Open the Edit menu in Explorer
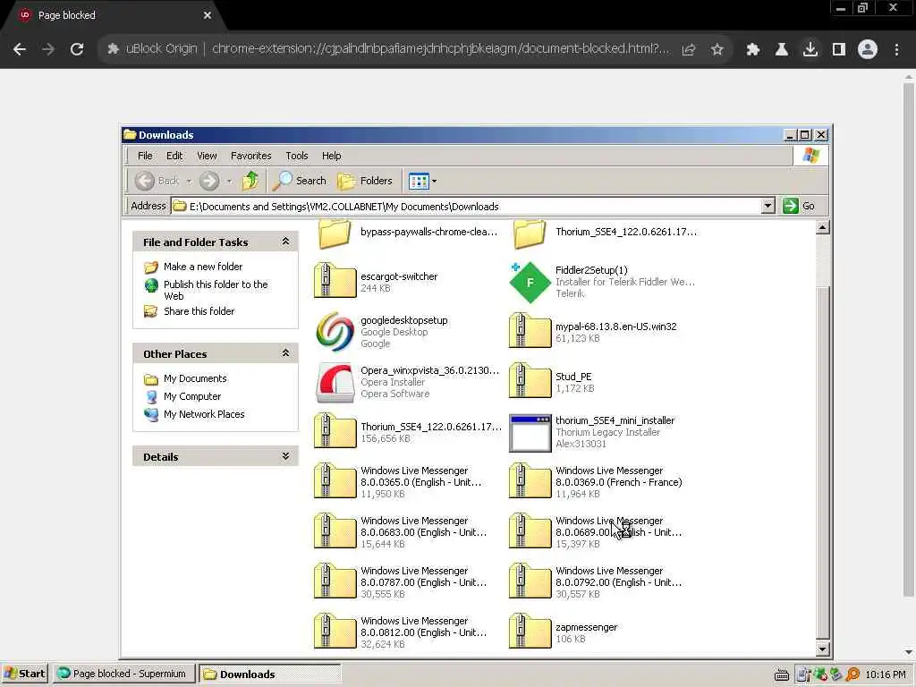Viewport: 916px width, 687px height. (x=174, y=156)
